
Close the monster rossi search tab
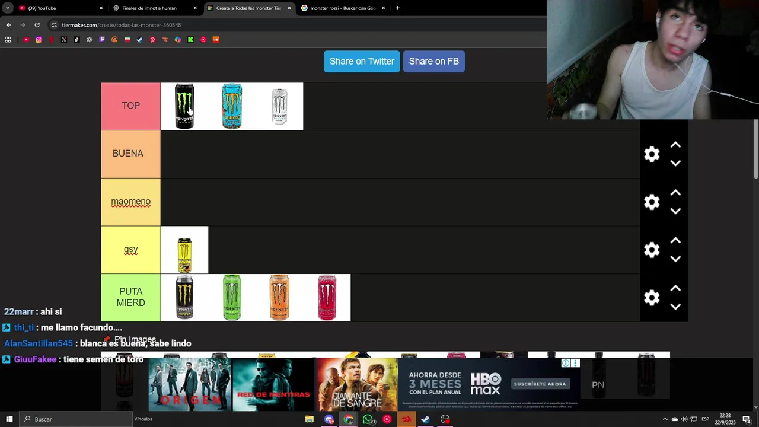click(383, 8)
